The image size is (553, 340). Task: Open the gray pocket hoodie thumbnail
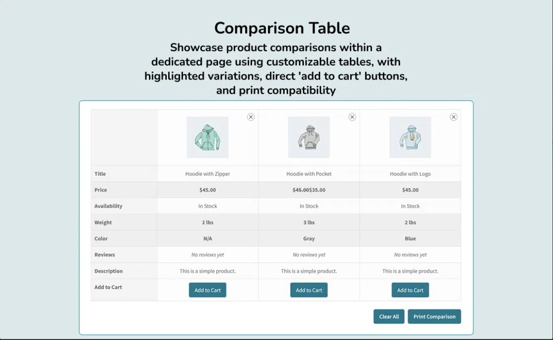[x=309, y=137]
